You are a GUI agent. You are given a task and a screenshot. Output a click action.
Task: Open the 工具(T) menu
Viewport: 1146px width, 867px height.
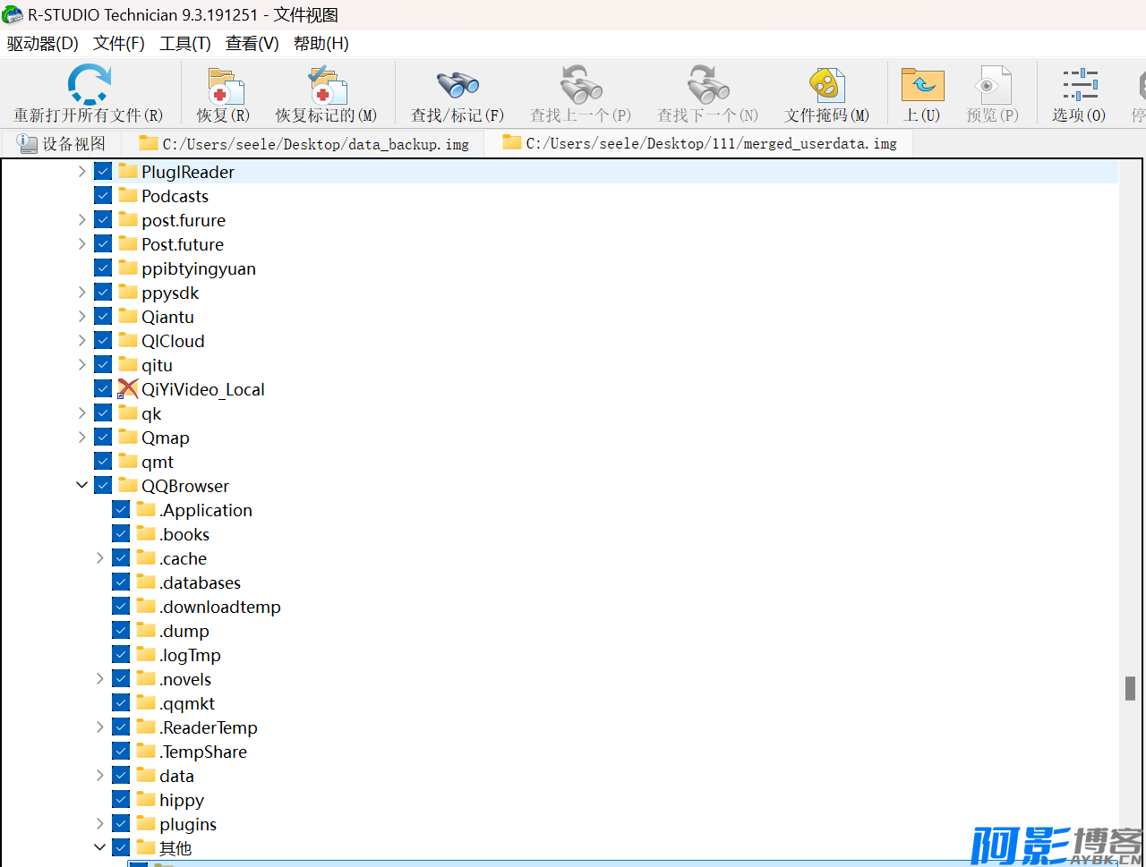185,43
